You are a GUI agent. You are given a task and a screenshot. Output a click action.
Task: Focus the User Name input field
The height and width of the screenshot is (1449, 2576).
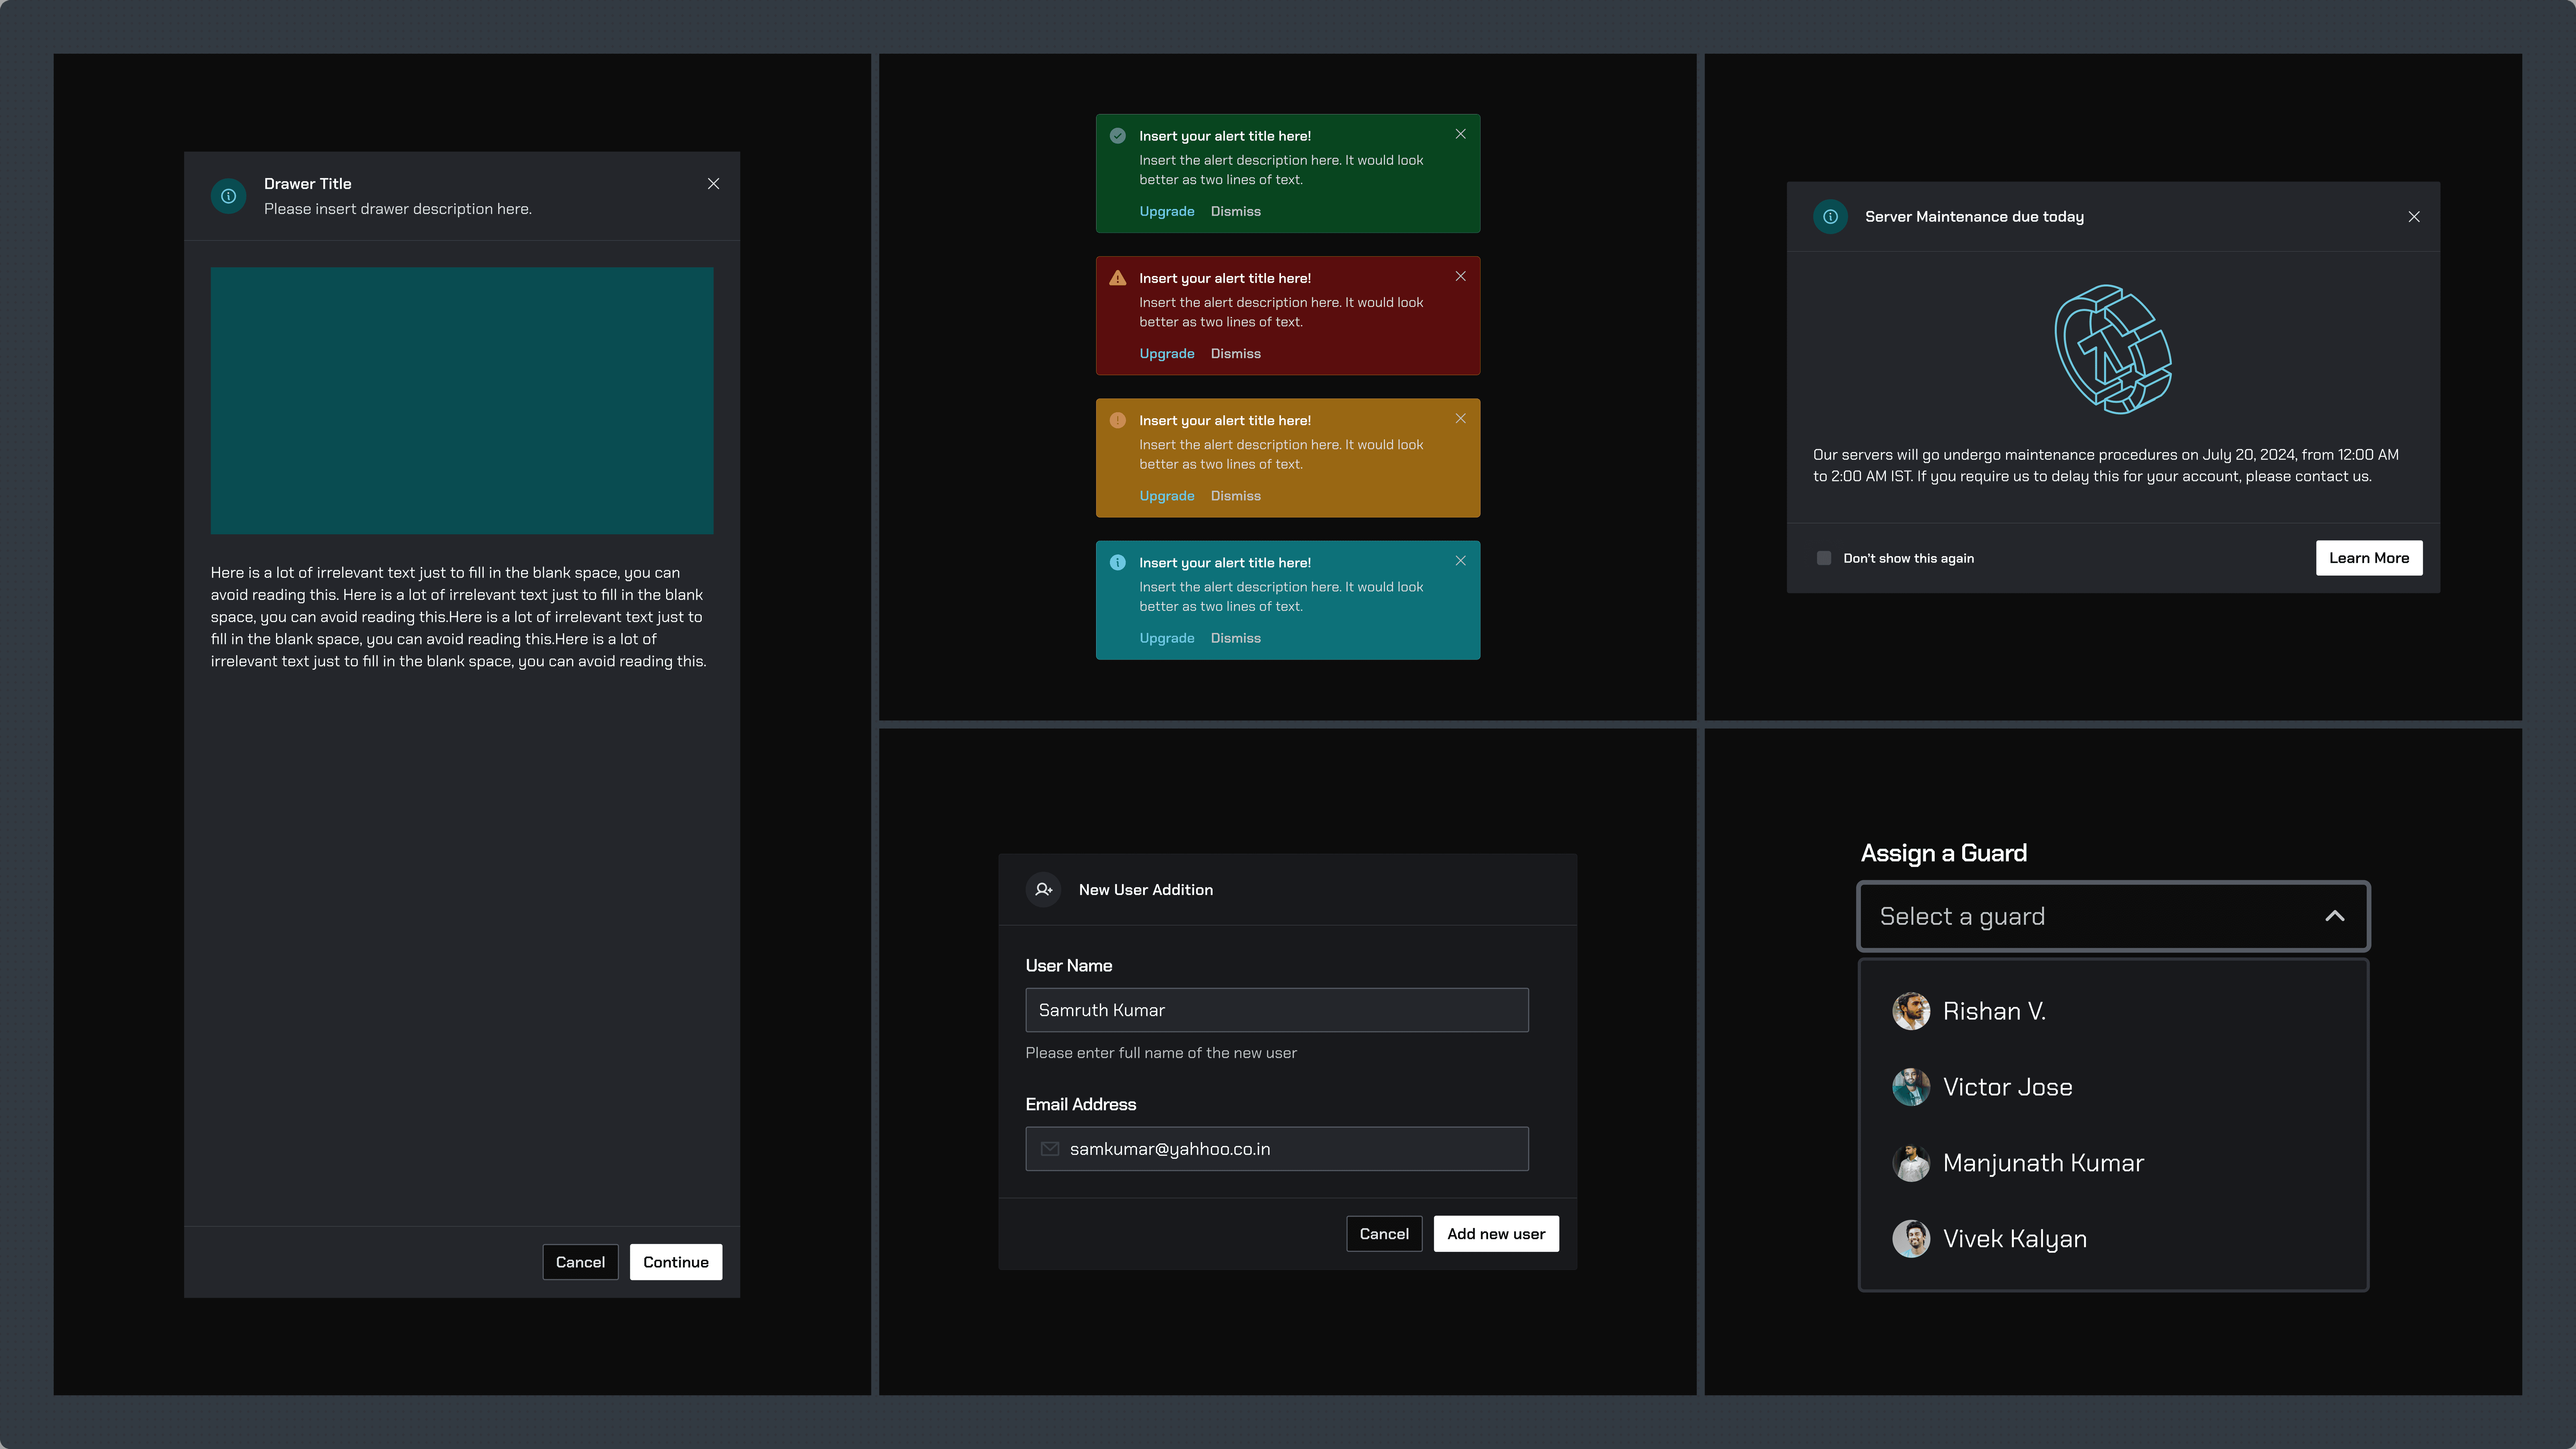click(x=1277, y=1010)
